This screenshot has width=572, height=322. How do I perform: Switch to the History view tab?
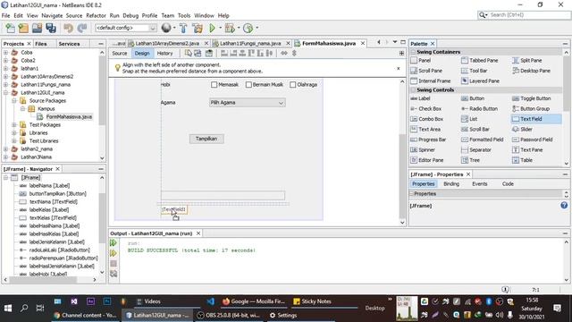[x=164, y=54]
